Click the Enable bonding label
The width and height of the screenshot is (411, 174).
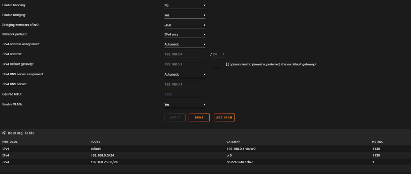point(14,5)
